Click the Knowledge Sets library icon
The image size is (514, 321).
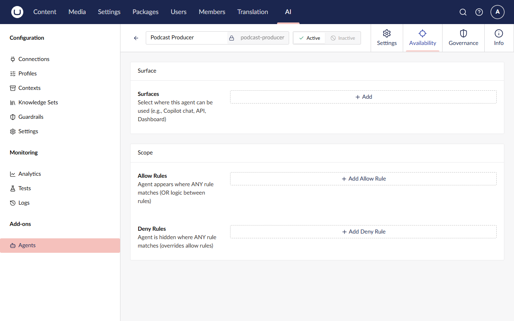(x=13, y=102)
